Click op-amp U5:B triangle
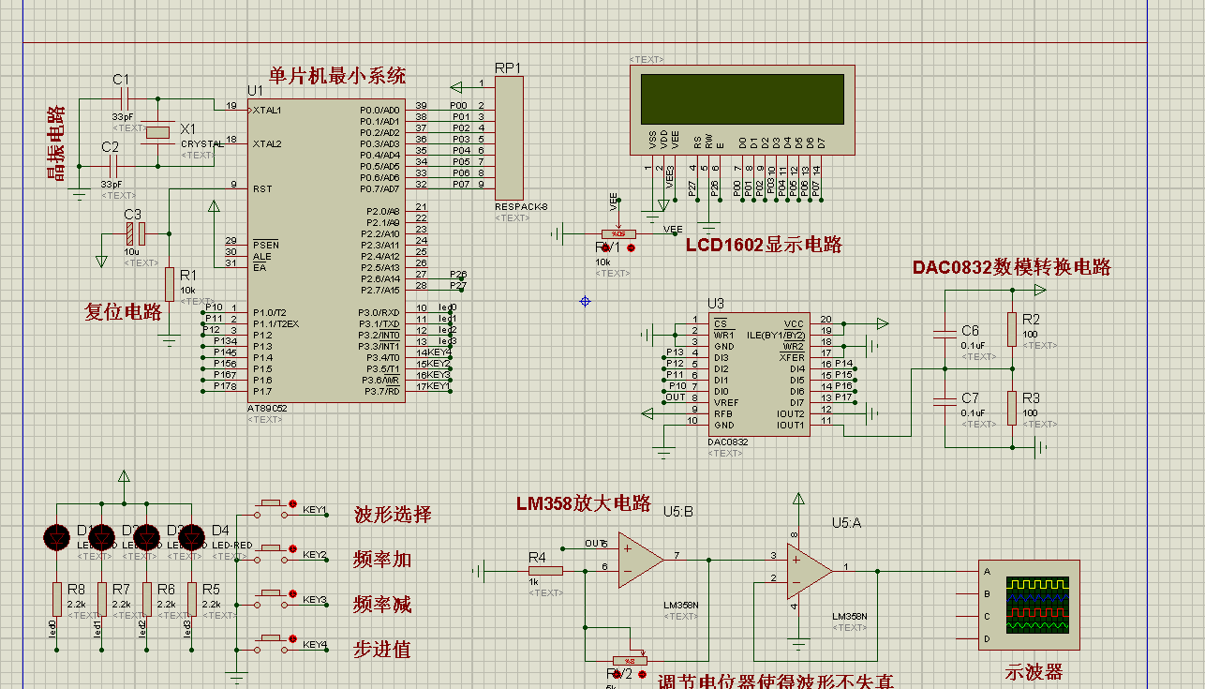The width and height of the screenshot is (1205, 689). click(641, 560)
